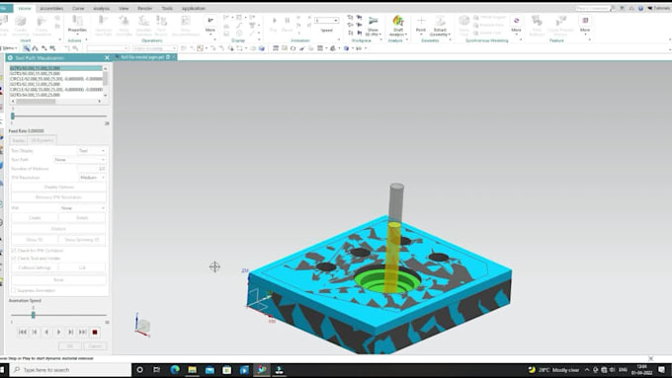Open the selection filter dropdown
Viewport: 672px width, 378px height.
click(x=108, y=48)
